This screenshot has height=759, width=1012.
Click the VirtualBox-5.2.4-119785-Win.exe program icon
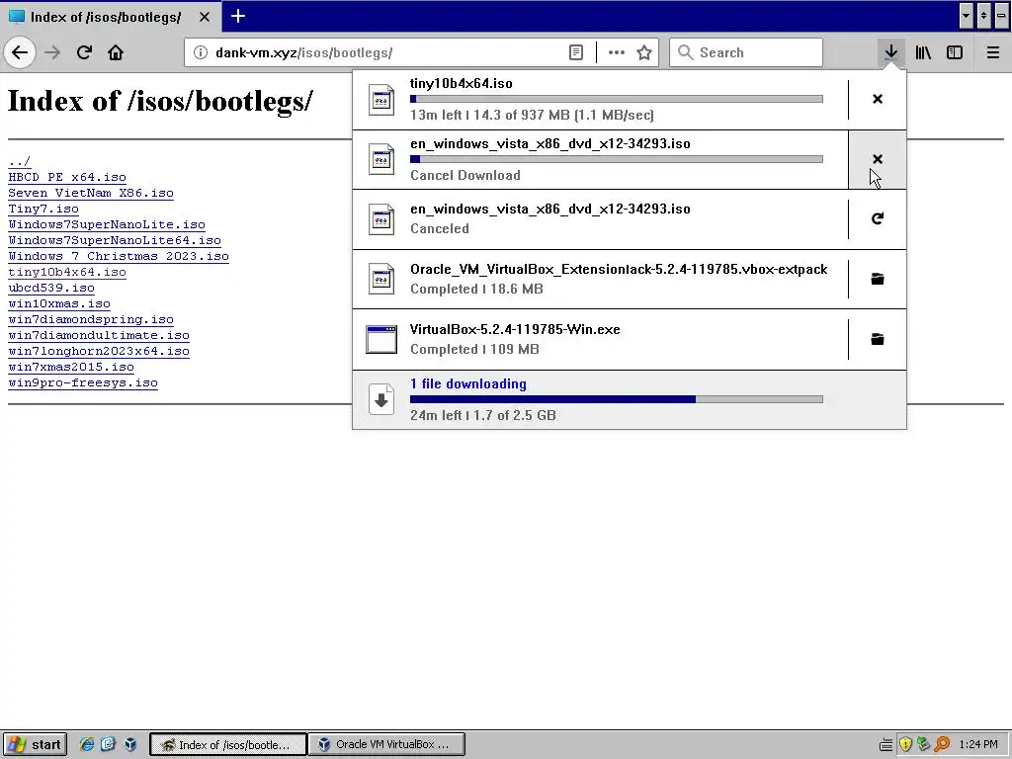pyautogui.click(x=381, y=340)
